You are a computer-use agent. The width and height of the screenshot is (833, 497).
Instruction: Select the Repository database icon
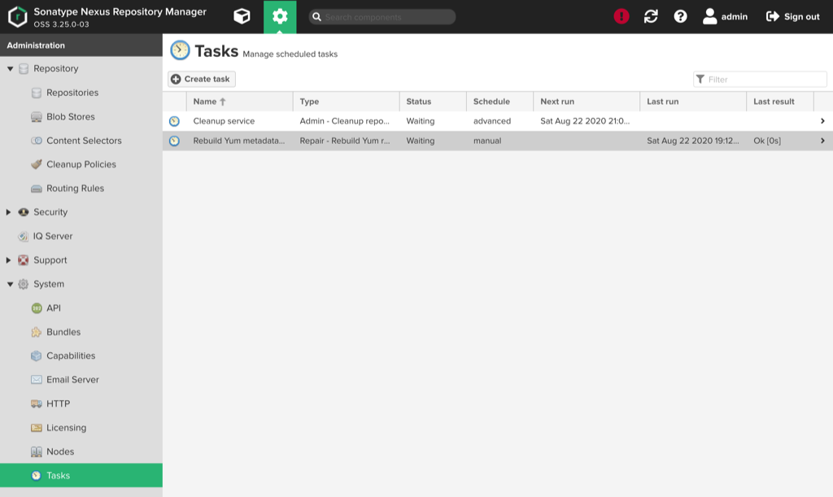[24, 68]
